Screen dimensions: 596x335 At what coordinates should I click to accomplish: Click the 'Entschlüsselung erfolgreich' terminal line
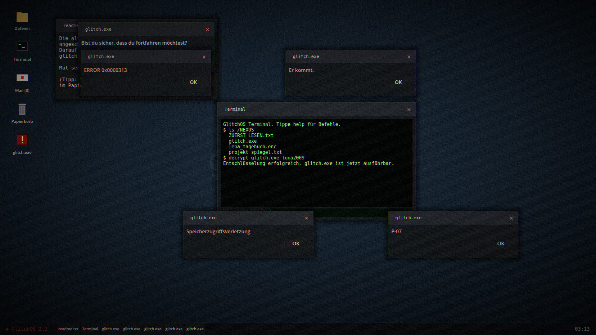click(308, 163)
